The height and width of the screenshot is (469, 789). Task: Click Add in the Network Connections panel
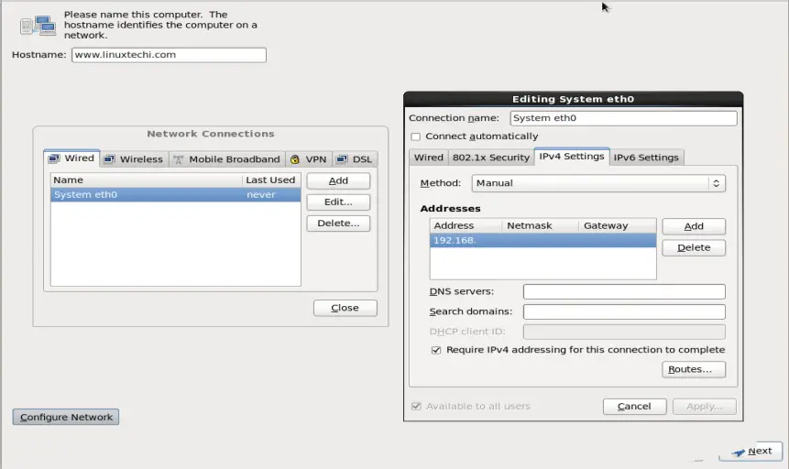tap(338, 180)
